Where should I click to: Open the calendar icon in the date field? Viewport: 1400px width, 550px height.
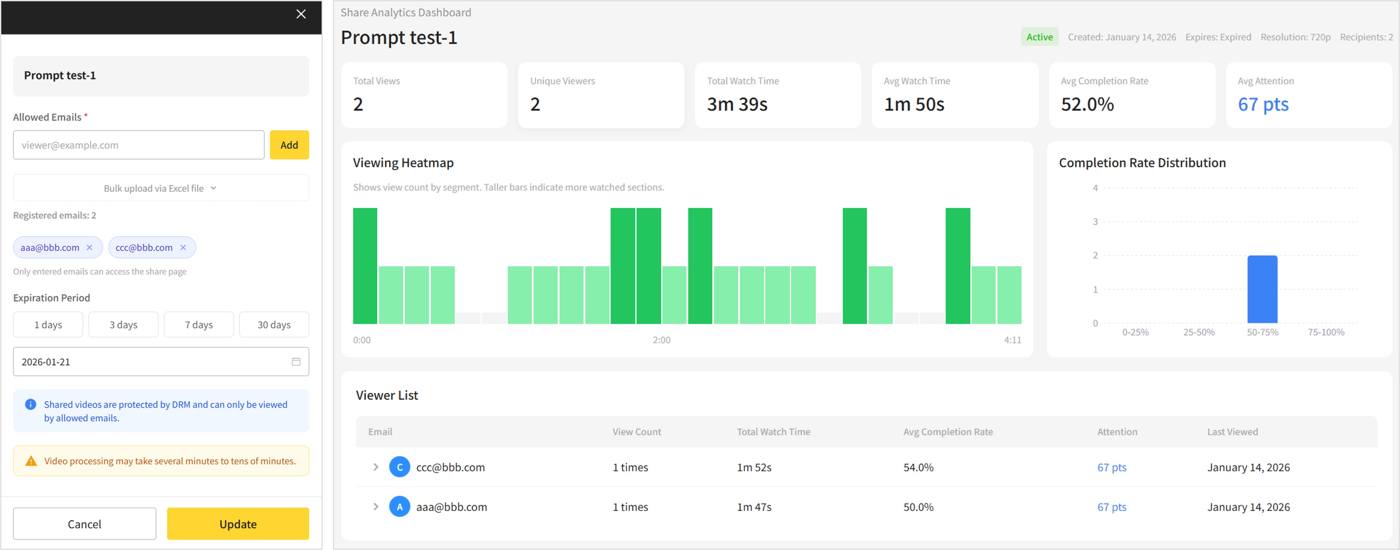(x=296, y=362)
